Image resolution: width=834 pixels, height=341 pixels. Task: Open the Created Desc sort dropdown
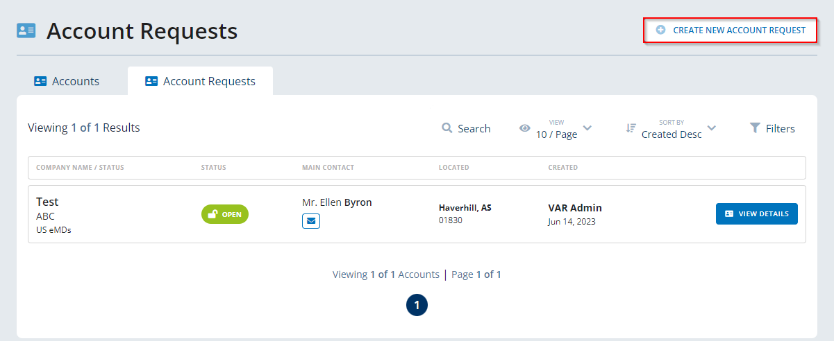coord(671,134)
